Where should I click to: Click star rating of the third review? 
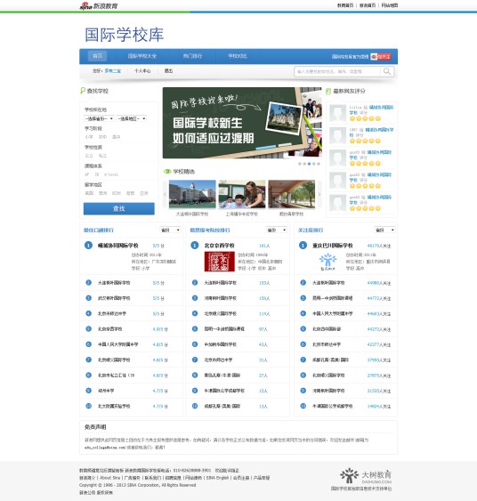(x=365, y=163)
